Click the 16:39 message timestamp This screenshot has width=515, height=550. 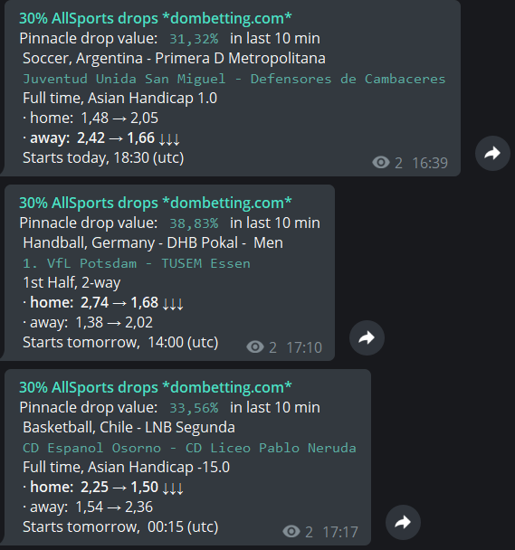pos(430,163)
